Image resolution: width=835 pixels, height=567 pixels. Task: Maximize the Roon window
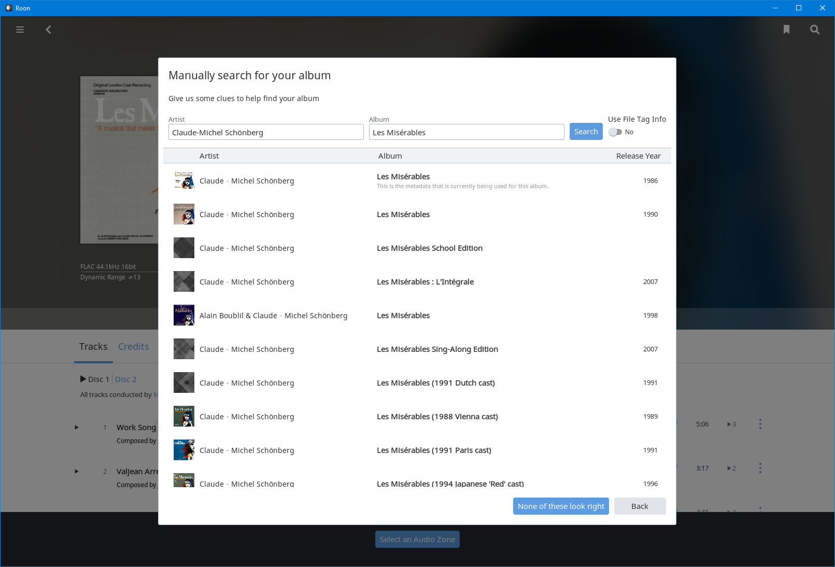799,8
